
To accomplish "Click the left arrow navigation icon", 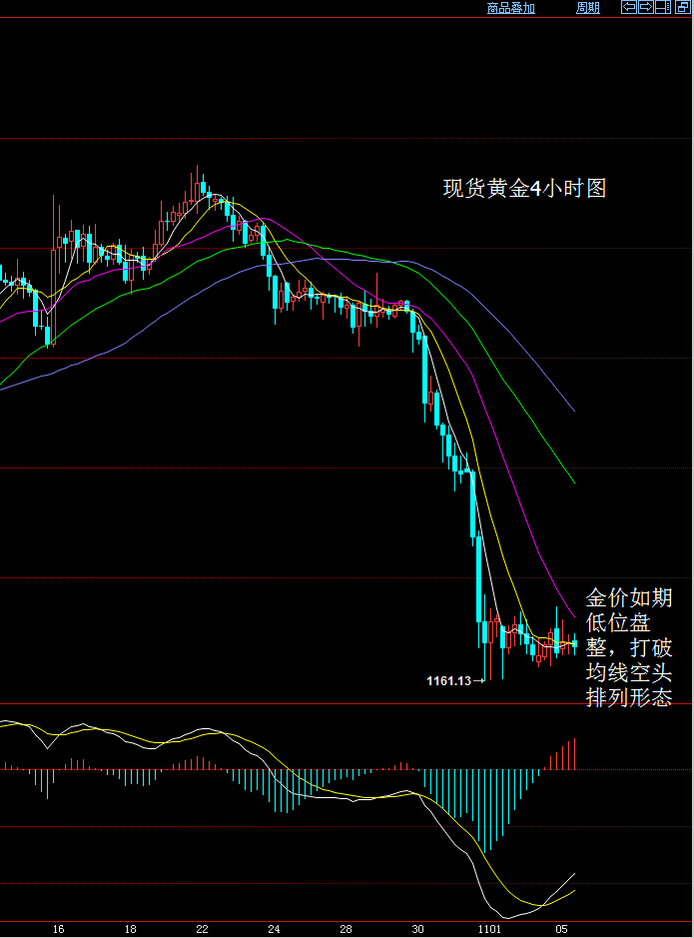I will pos(629,7).
